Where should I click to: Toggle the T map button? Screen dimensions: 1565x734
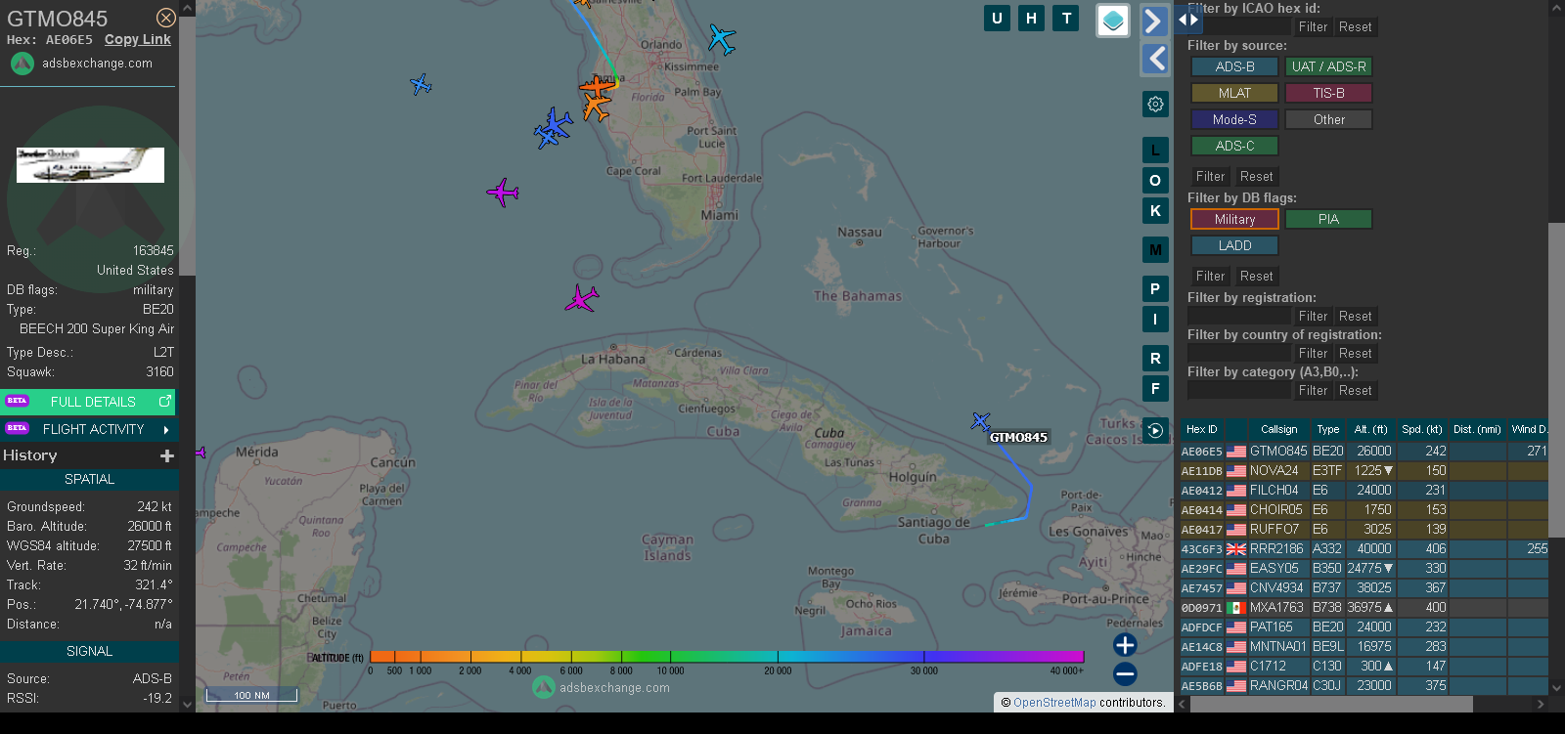pos(1066,18)
